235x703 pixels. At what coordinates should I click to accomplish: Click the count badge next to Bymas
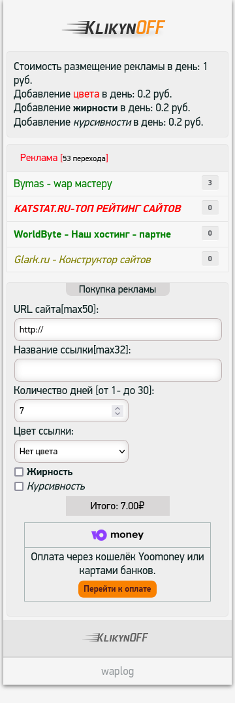tap(210, 183)
